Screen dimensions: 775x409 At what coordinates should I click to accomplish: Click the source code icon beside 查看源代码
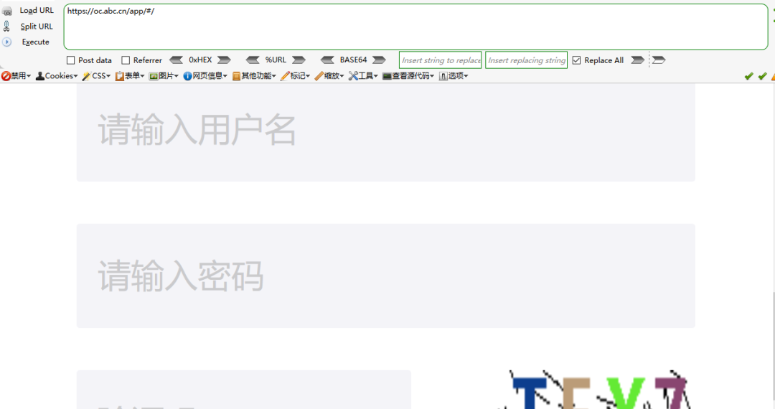387,76
